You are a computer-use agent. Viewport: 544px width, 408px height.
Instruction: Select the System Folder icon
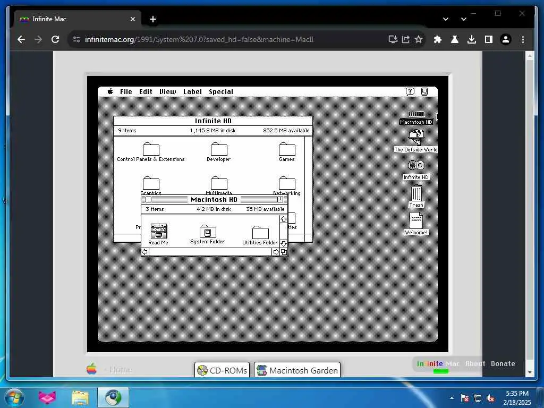click(x=208, y=234)
